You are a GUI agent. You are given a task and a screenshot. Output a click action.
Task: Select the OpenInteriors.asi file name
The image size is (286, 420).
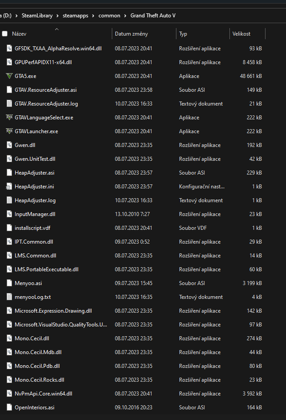click(35, 408)
